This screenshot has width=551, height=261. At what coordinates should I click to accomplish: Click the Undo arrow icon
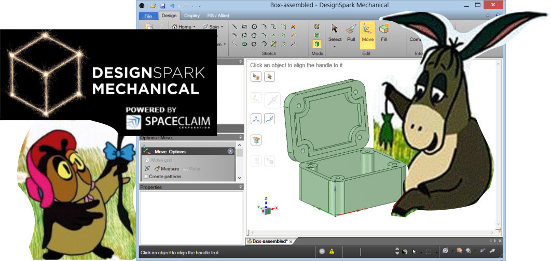pyautogui.click(x=172, y=6)
